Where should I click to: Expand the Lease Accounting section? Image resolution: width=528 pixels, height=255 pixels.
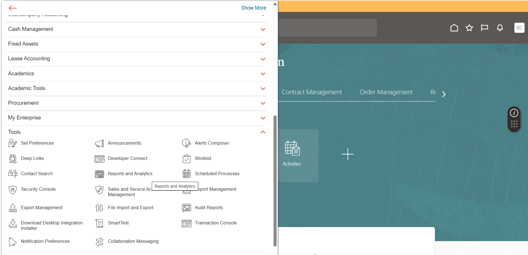coord(263,59)
